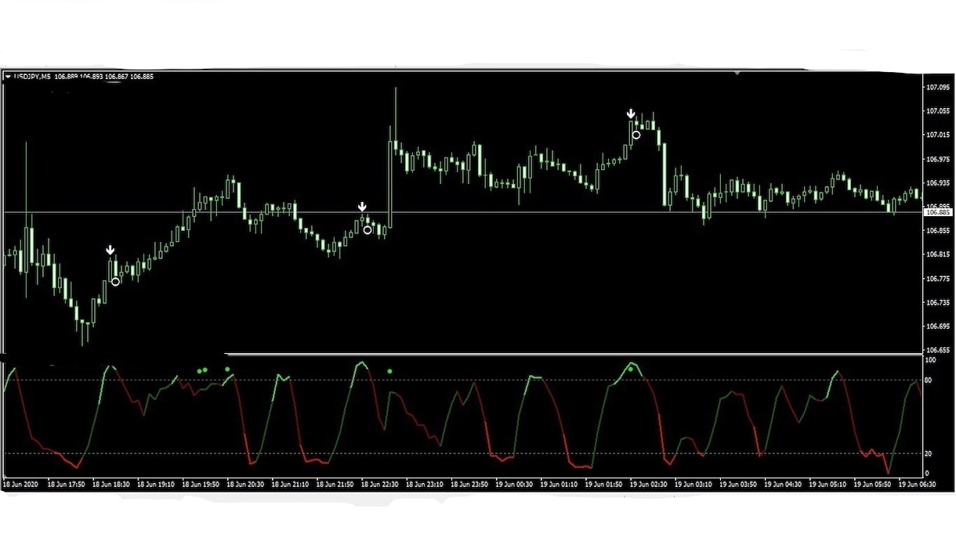Select the oscillator overbought level label 80
This screenshot has width=956, height=537.
coord(929,380)
